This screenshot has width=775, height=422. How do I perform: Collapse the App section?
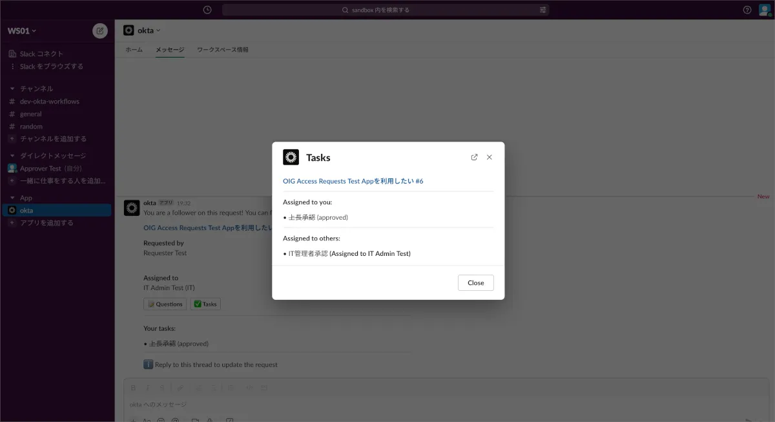point(12,198)
